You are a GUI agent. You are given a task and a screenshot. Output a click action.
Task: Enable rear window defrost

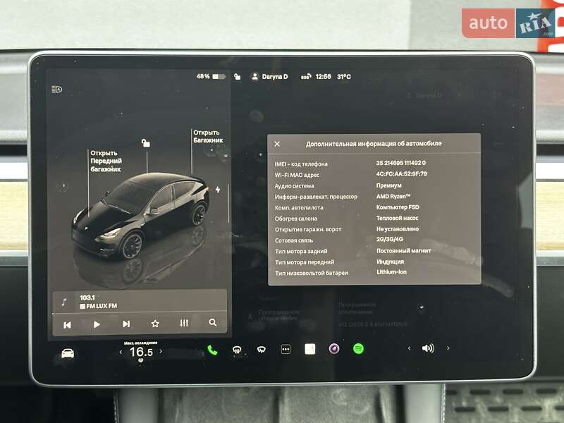[262, 350]
